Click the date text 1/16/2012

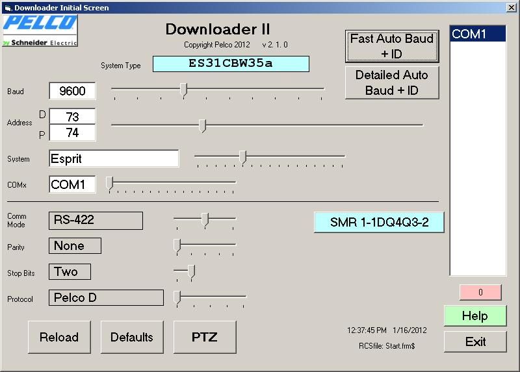pyautogui.click(x=409, y=330)
